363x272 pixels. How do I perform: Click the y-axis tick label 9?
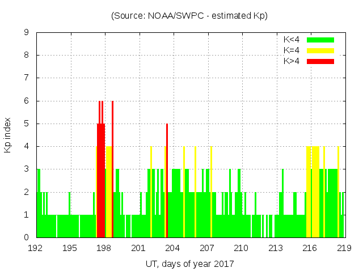(27, 33)
